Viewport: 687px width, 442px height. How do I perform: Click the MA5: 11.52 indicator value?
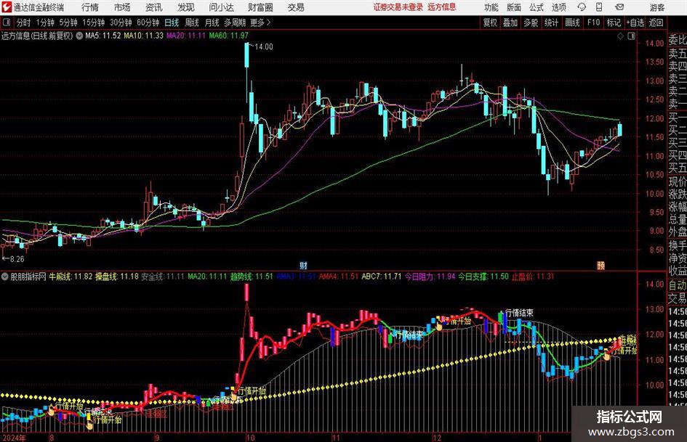[x=103, y=36]
